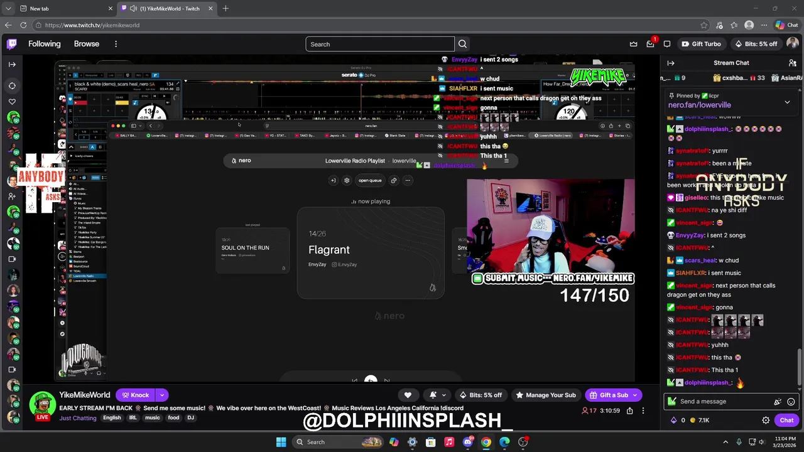
Task: Show hidden icons in system tray
Action: point(725,442)
